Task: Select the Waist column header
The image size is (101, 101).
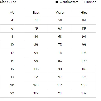Action: coord(60,13)
